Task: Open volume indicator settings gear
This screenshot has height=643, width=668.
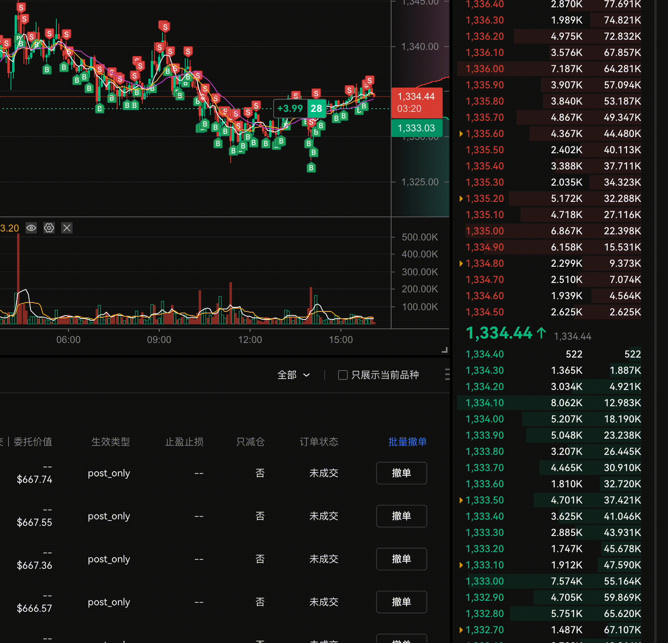Action: pyautogui.click(x=49, y=228)
